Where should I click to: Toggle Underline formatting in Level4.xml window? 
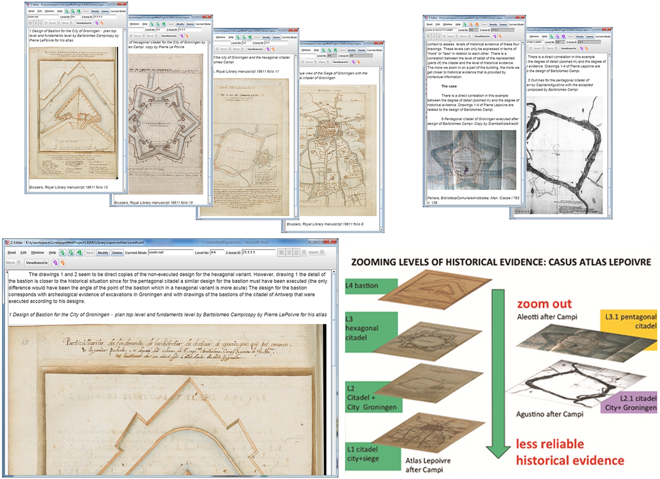click(296, 253)
